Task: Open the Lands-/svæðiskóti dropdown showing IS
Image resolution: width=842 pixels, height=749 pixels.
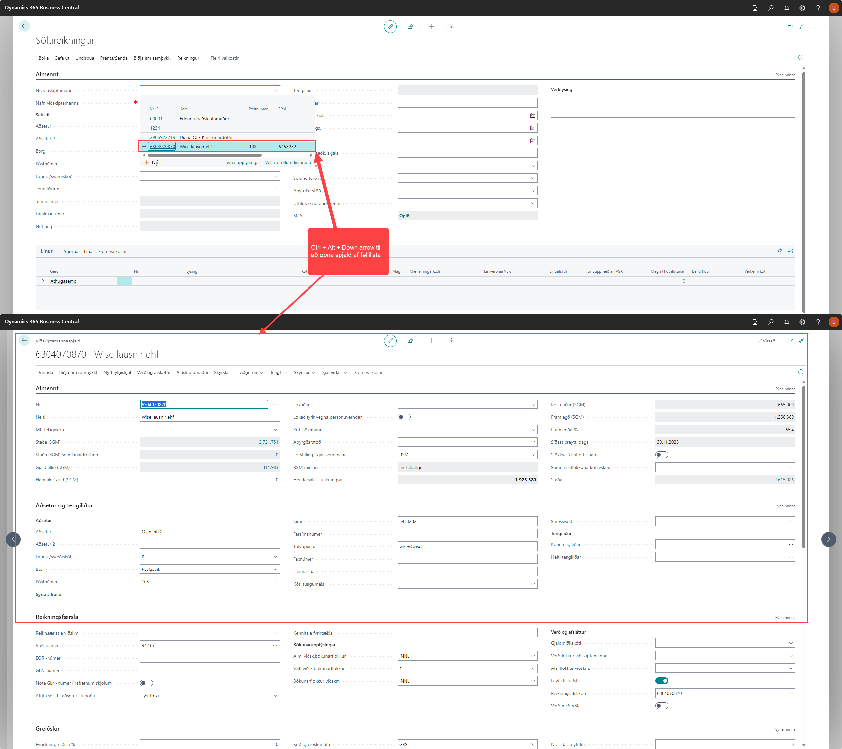Action: [275, 557]
